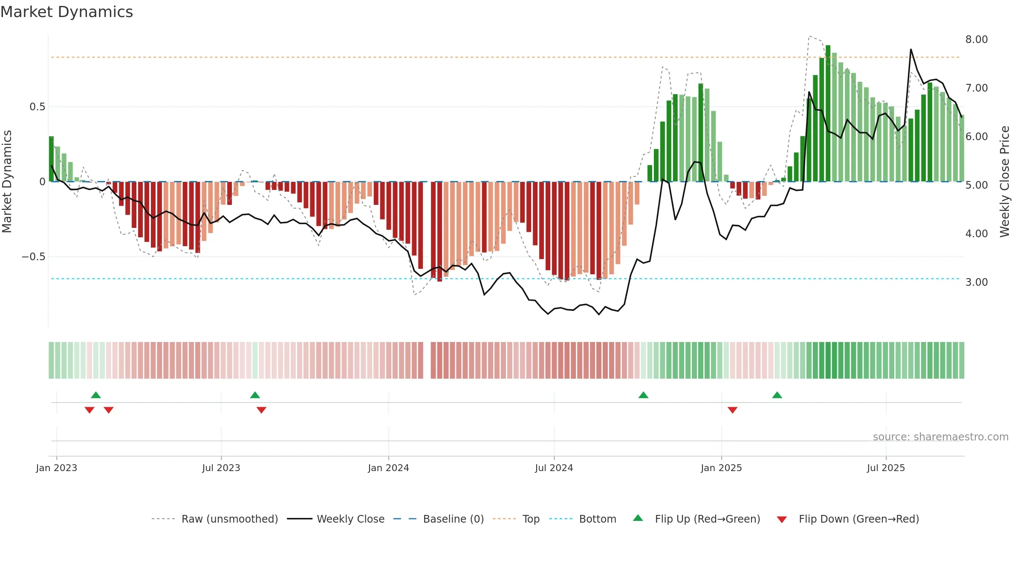Click the red Flip Down triangle icon in legend
Viewport: 1023px width, 575px height.
point(782,520)
